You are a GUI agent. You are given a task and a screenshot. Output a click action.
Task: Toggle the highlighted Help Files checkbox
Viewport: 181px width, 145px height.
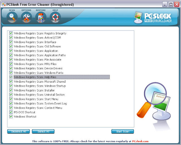pyautogui.click(x=11, y=77)
